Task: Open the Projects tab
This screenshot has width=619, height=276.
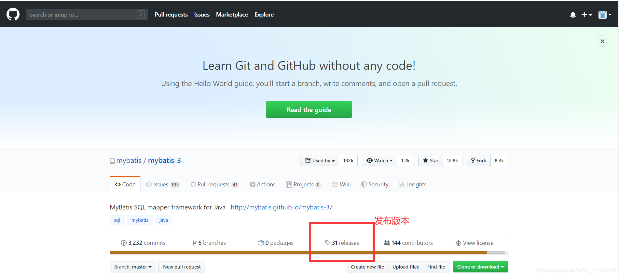Action: click(304, 184)
